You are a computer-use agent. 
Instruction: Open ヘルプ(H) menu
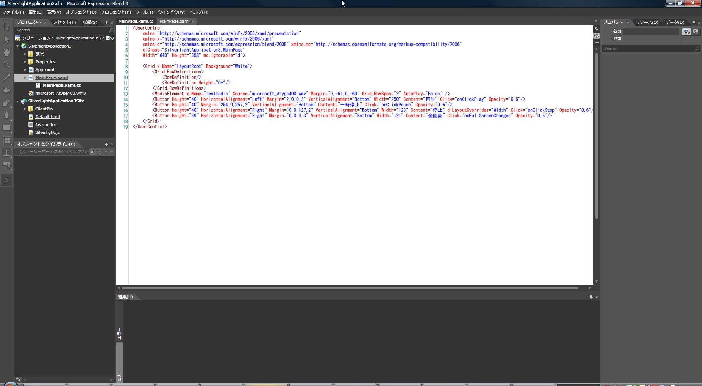[x=199, y=12]
